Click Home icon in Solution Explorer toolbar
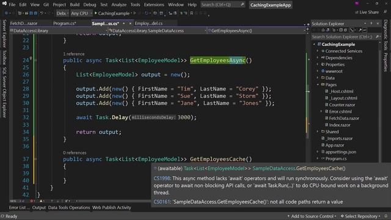The image size is (391, 220). (323, 30)
